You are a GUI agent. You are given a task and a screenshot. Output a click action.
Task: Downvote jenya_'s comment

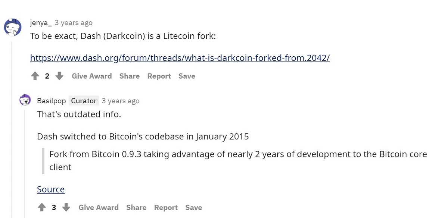(x=59, y=76)
